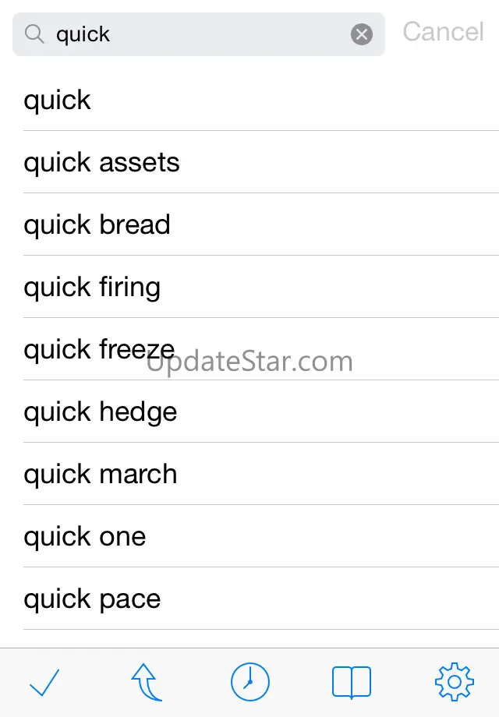
Task: Open history via the clock icon
Action: tap(249, 683)
